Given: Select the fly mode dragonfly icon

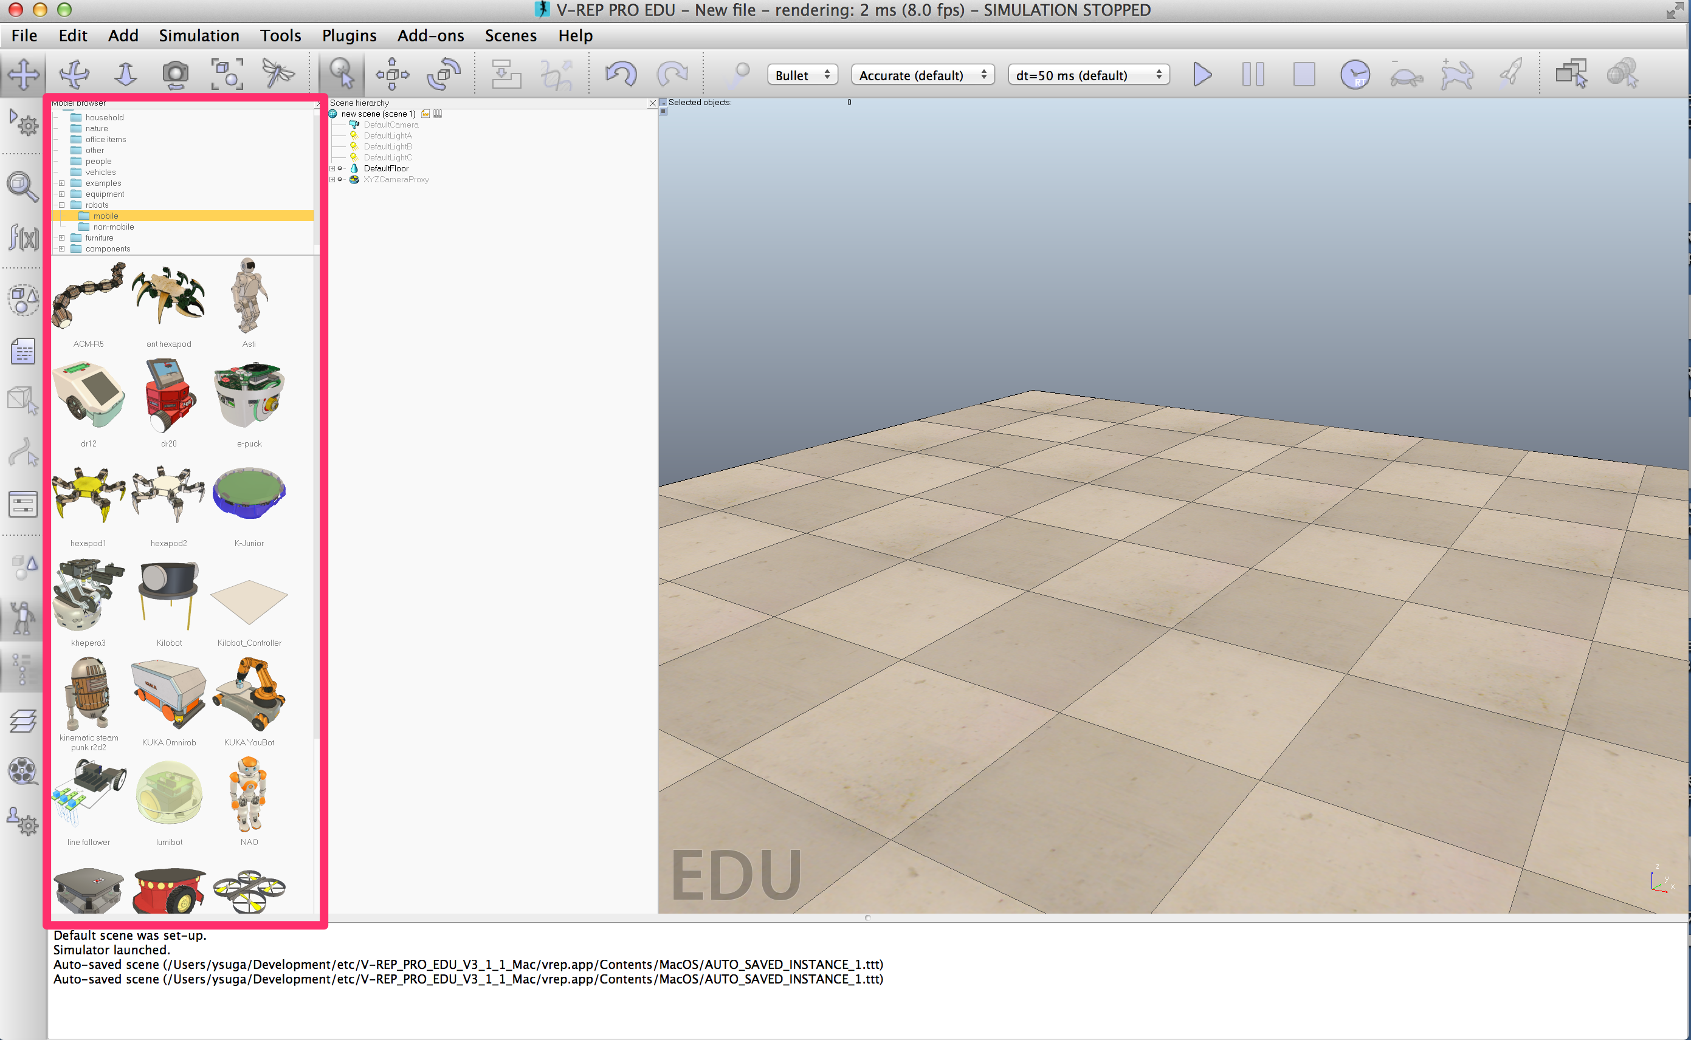Looking at the screenshot, I should (x=278, y=74).
